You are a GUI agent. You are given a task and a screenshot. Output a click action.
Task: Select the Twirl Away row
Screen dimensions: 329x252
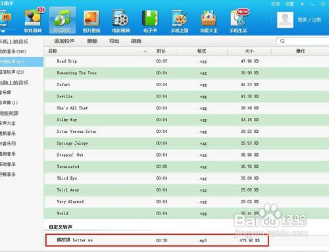click(186, 190)
